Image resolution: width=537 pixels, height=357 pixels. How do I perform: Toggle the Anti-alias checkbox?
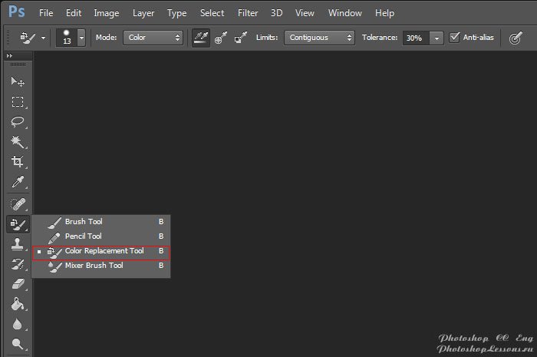(455, 37)
